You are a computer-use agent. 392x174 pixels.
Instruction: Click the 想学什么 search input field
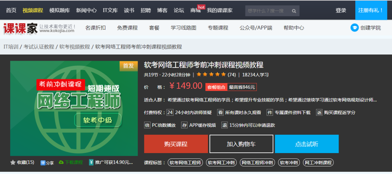pos(267,11)
